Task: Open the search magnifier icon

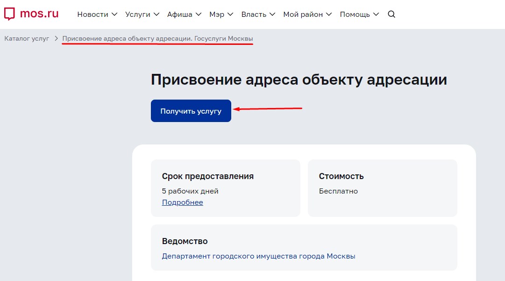Action: [391, 14]
